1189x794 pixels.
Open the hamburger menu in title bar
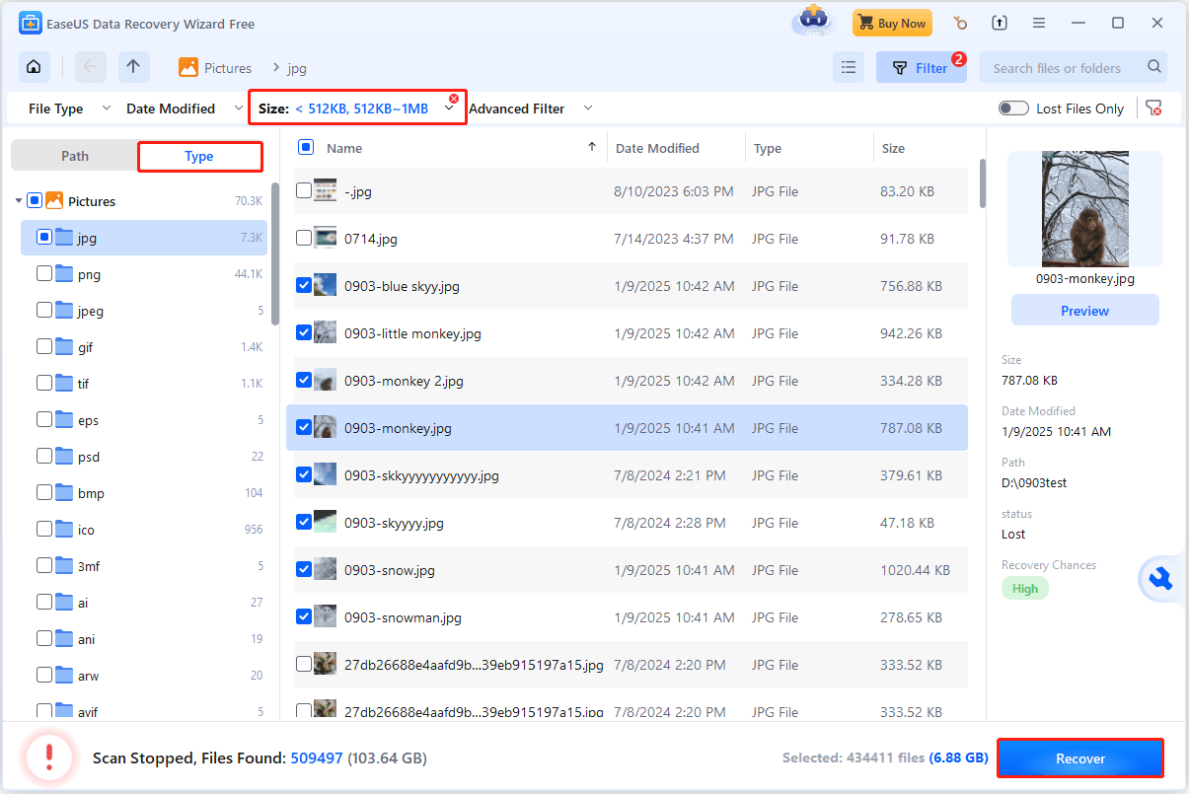1039,23
